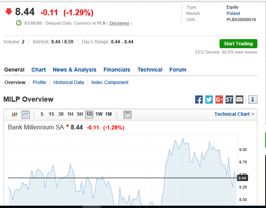Open the Financials tab

coord(117,70)
